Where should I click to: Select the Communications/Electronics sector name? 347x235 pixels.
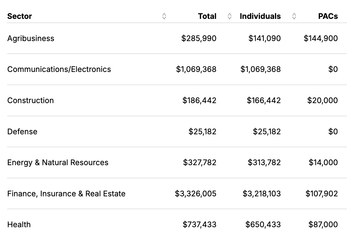[59, 69]
